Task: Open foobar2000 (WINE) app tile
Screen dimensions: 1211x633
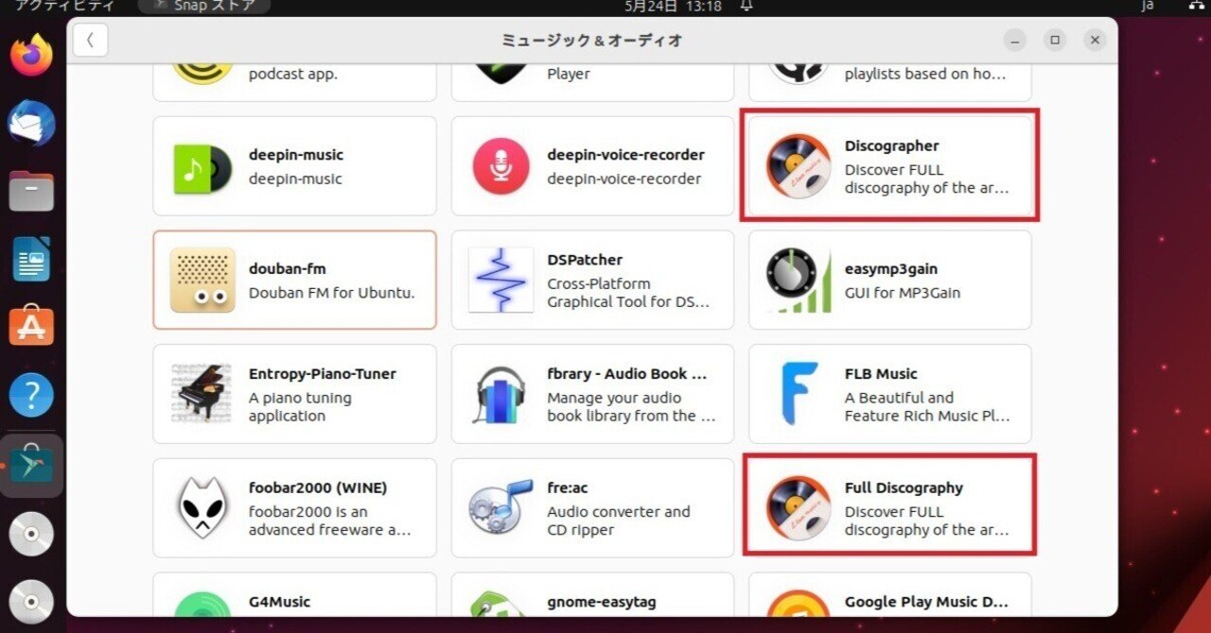Action: [293, 507]
